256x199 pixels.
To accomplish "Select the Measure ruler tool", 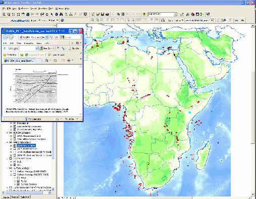I will pos(71,15).
